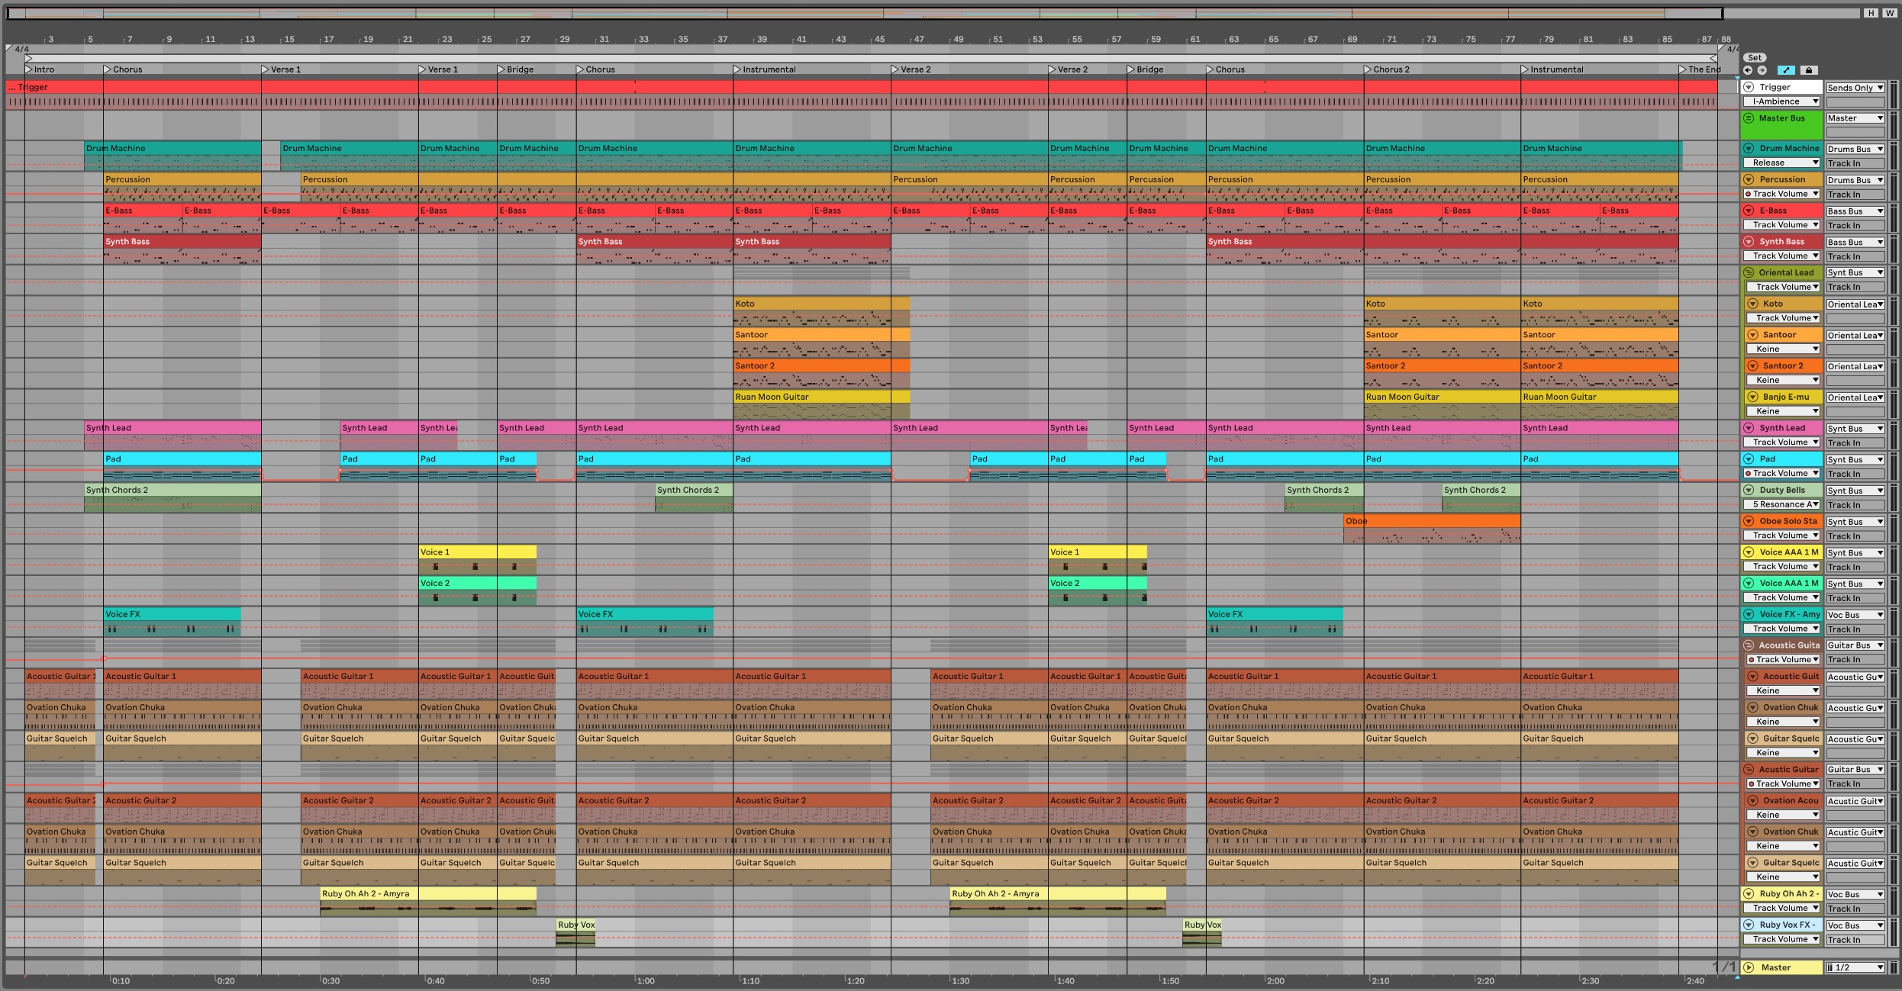Open E-Bass Track Volume chooser
The width and height of the screenshot is (1902, 991).
tap(1781, 225)
